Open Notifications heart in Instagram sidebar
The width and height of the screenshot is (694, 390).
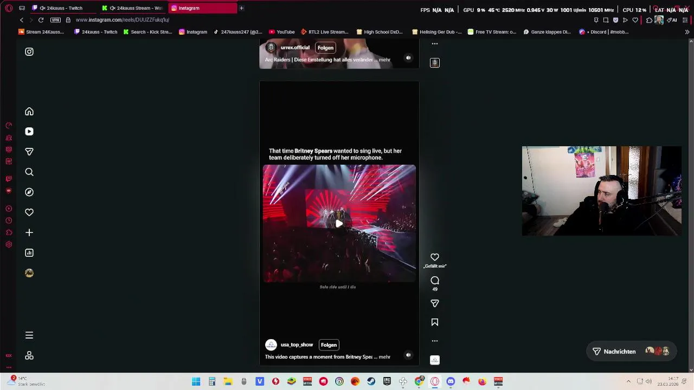click(29, 212)
